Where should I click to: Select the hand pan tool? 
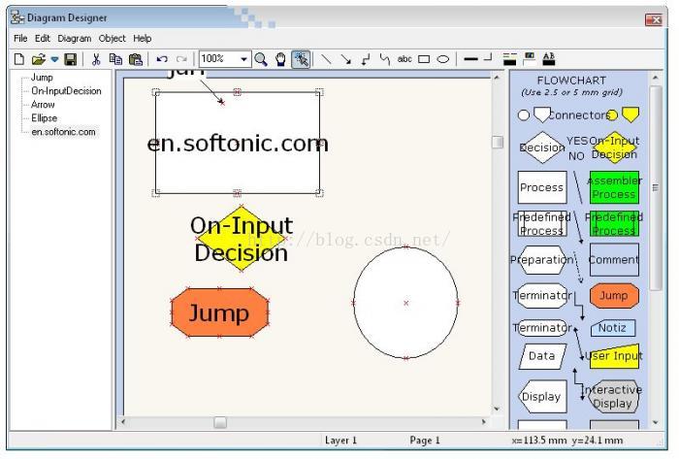[x=280, y=59]
